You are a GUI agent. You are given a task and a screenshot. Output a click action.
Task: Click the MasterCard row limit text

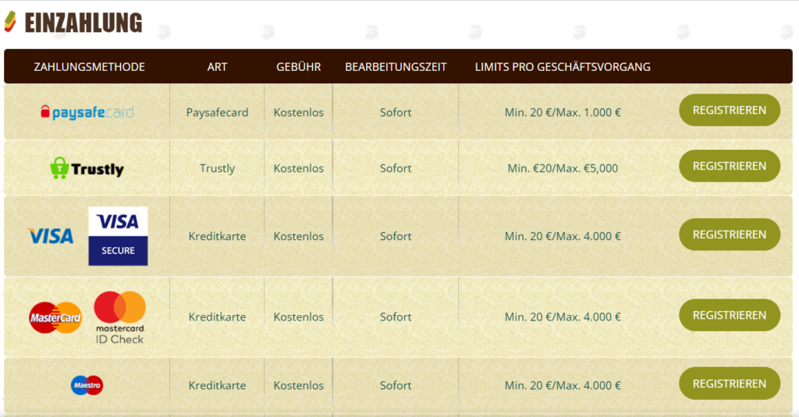tap(563, 316)
